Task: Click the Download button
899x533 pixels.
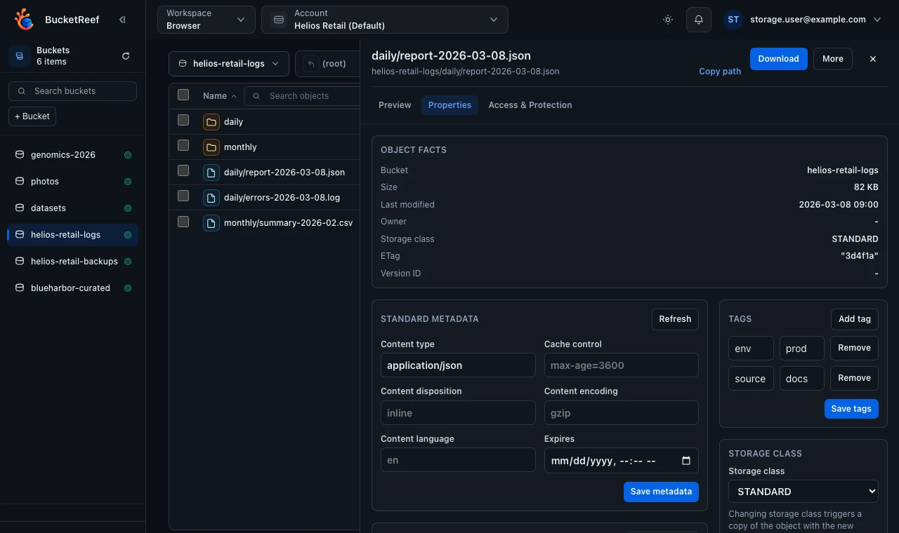Action: pos(778,59)
